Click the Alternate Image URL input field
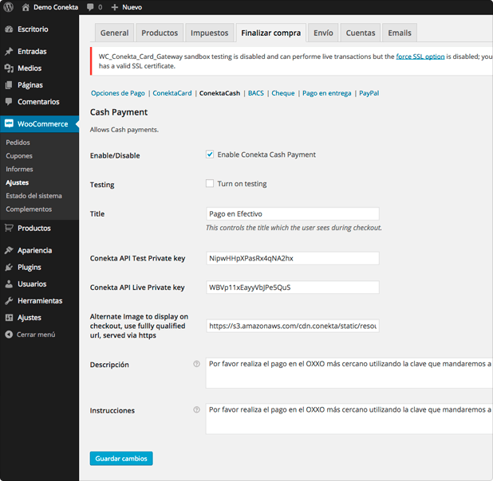The height and width of the screenshot is (481, 493). pyautogui.click(x=293, y=326)
